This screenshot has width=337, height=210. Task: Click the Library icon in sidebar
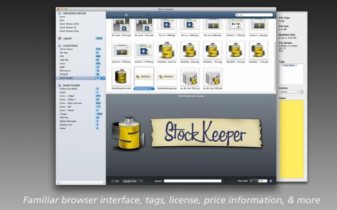(x=60, y=38)
